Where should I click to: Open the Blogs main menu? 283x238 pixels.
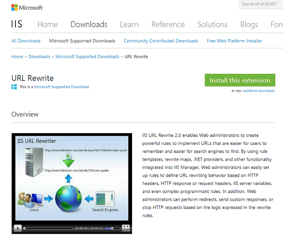point(249,24)
